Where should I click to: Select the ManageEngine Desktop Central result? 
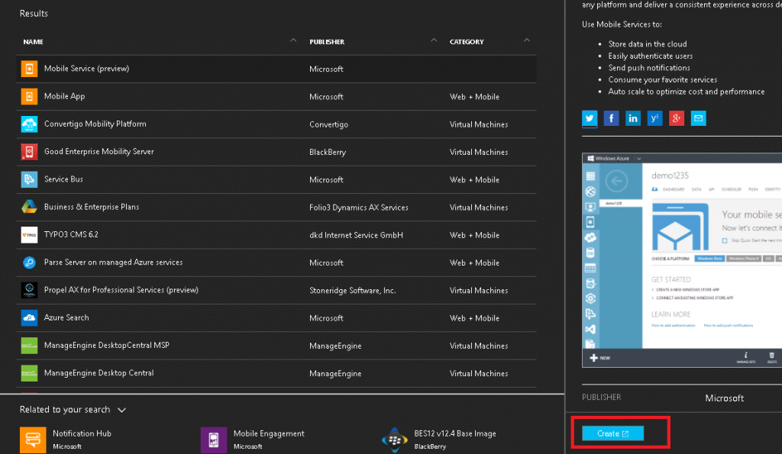pyautogui.click(x=276, y=373)
